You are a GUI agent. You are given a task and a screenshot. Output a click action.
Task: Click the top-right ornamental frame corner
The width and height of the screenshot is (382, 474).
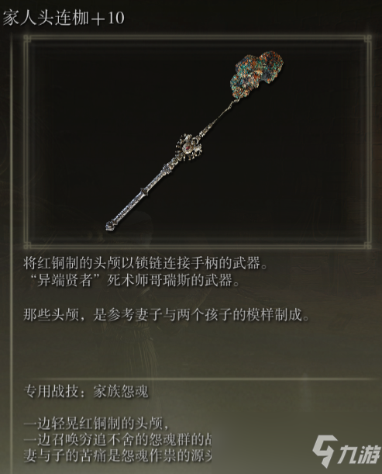point(367,39)
